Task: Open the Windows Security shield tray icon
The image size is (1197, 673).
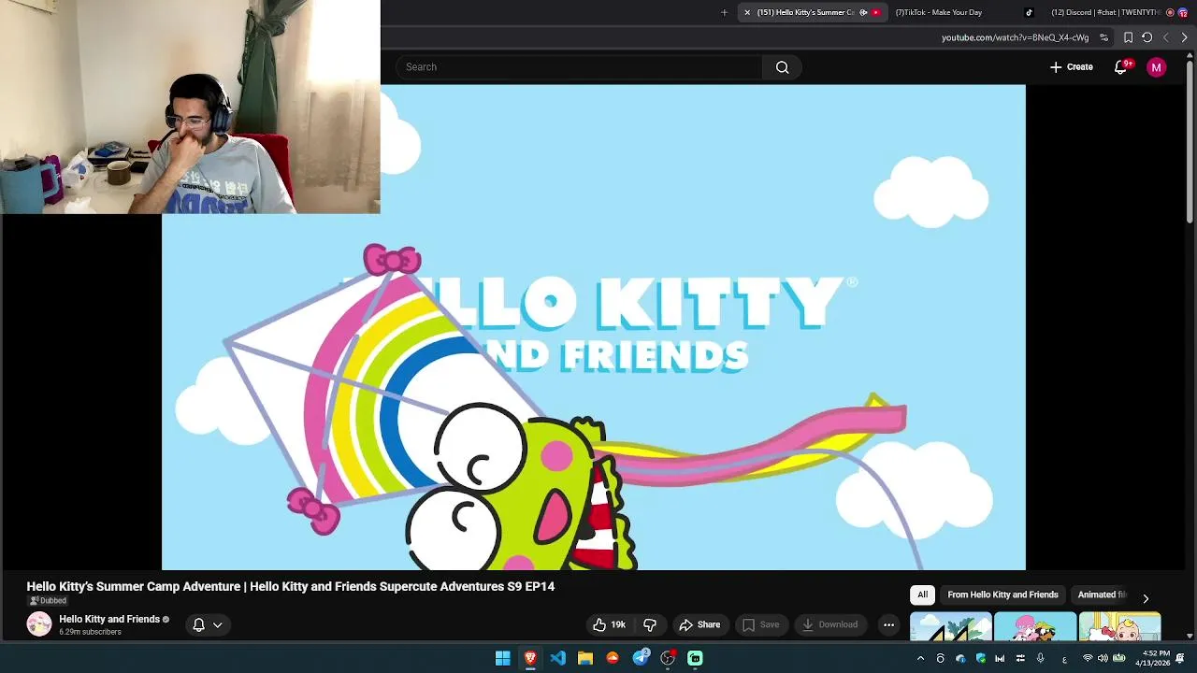Action: tap(980, 659)
